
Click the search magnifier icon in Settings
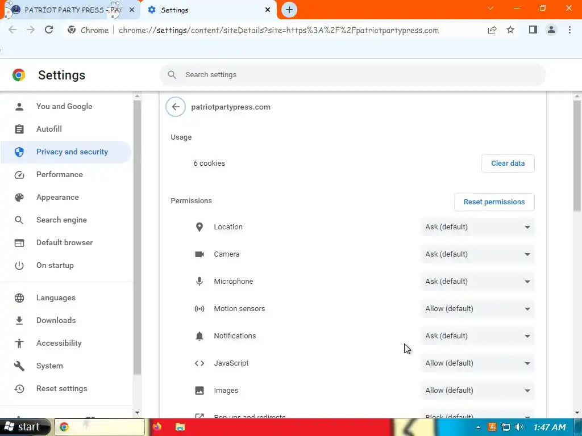click(172, 75)
